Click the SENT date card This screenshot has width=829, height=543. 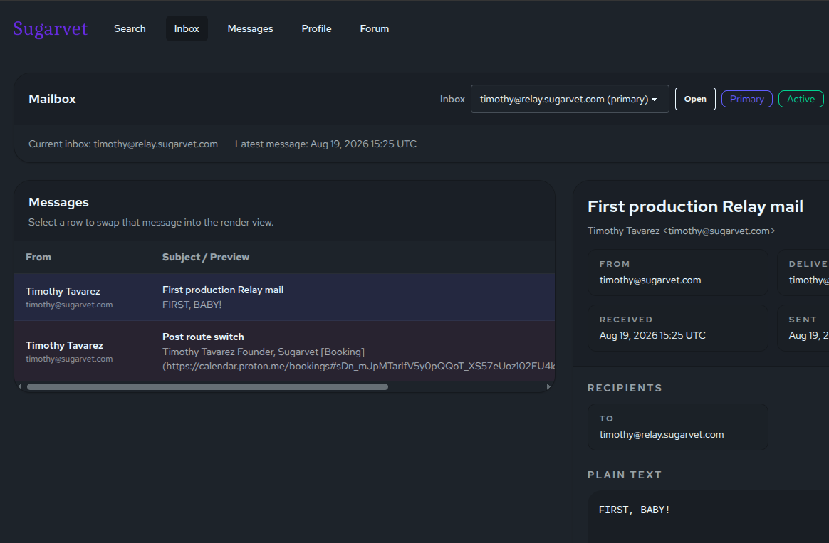[x=803, y=328]
